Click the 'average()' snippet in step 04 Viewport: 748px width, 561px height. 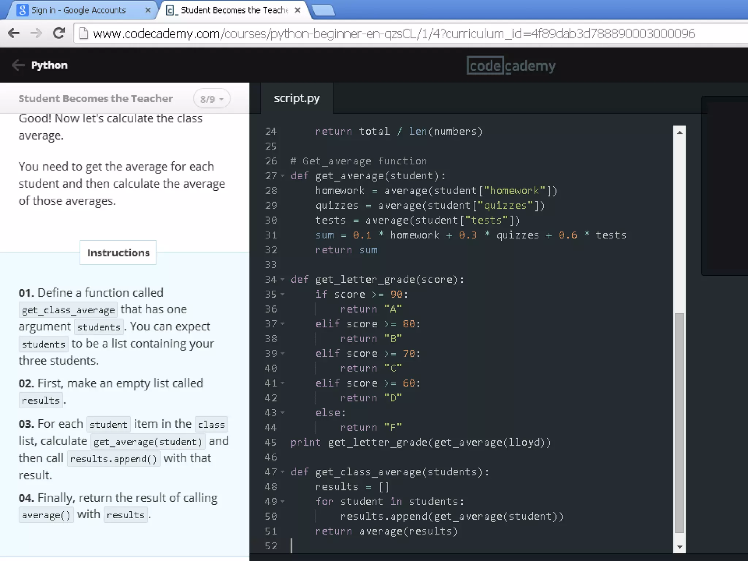pos(46,515)
